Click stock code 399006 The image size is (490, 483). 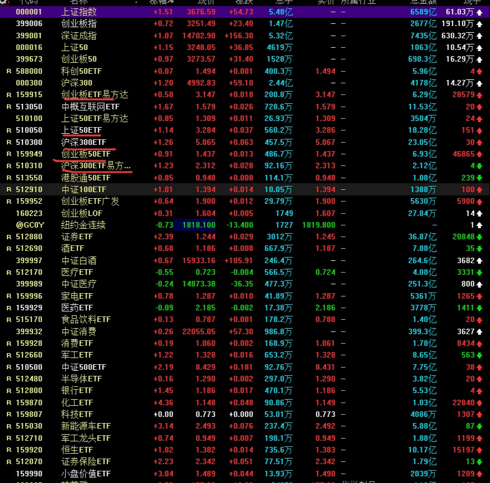(x=29, y=24)
